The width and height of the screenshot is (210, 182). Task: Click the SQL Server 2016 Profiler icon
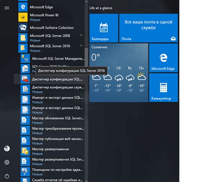coord(25,69)
